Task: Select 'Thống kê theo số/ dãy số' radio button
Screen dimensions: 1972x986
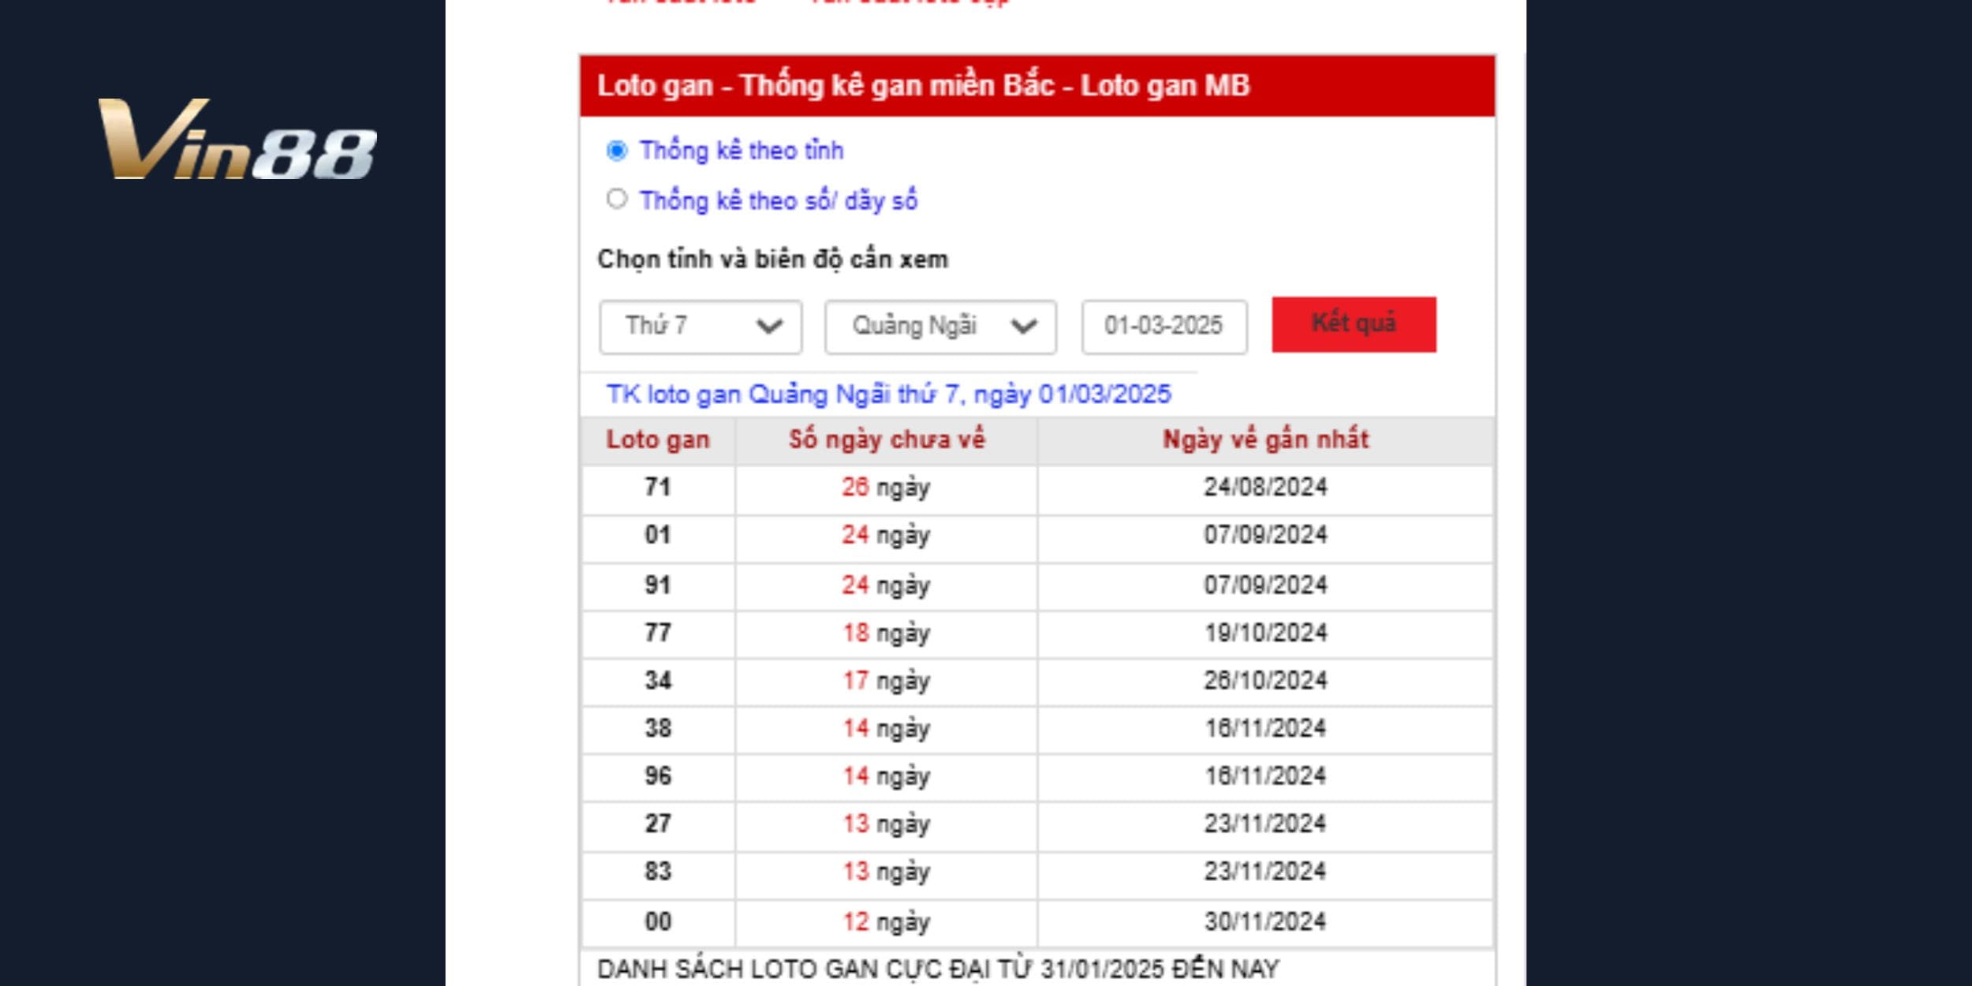Action: click(616, 199)
